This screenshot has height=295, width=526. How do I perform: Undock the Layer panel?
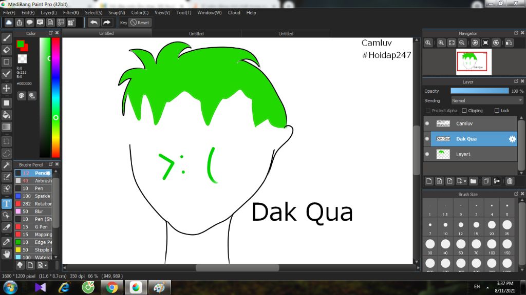pyautogui.click(x=516, y=81)
